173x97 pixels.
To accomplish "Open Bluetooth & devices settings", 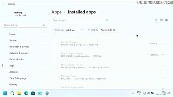I will (19, 47).
